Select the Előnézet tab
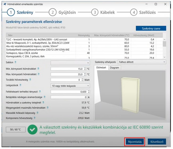Screen dimensions: 173x149 click(x=101, y=68)
